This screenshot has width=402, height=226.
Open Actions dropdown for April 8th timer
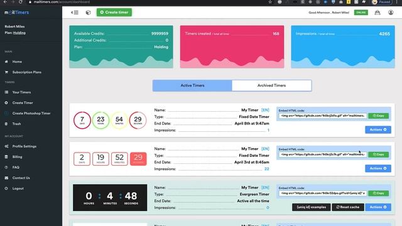click(378, 130)
